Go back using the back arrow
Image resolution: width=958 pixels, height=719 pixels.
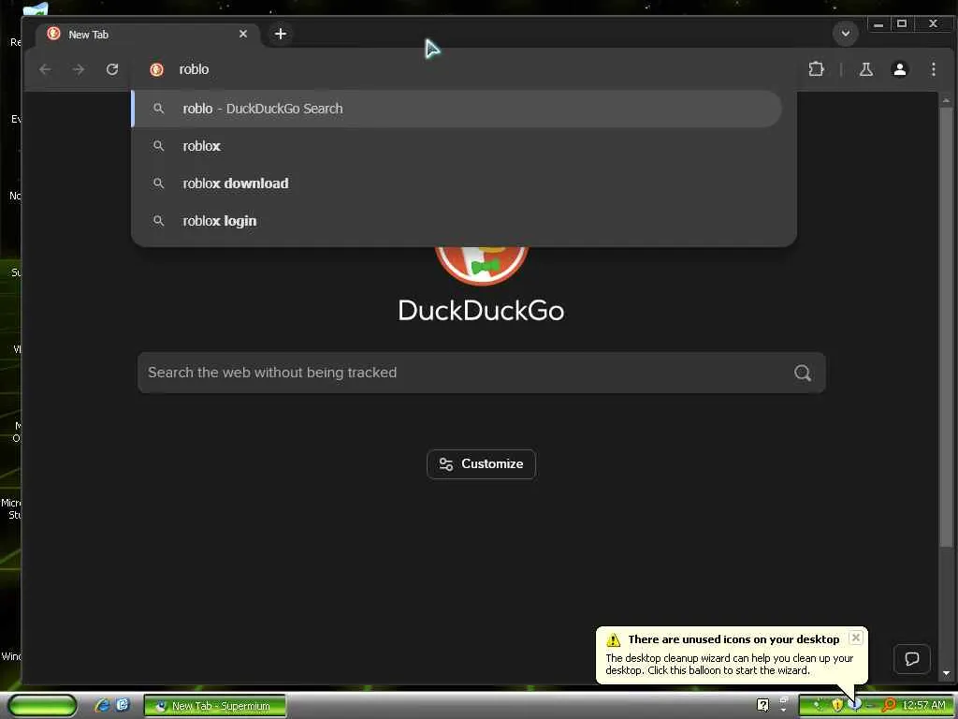[x=45, y=69]
